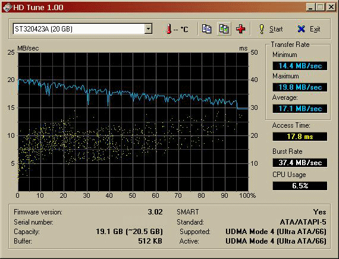Click the Serial number label
The width and height of the screenshot is (339, 259).
(x=33, y=222)
